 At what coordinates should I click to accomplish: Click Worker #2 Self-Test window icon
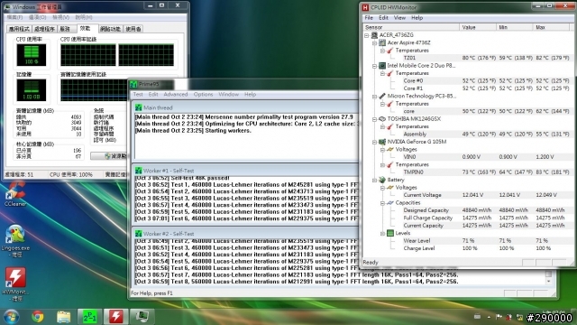click(x=138, y=234)
